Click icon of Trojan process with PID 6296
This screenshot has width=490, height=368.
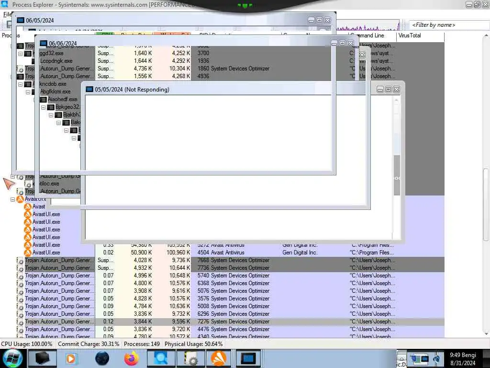click(20, 314)
